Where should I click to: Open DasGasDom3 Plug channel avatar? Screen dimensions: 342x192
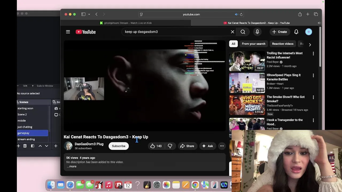pyautogui.click(x=68, y=146)
